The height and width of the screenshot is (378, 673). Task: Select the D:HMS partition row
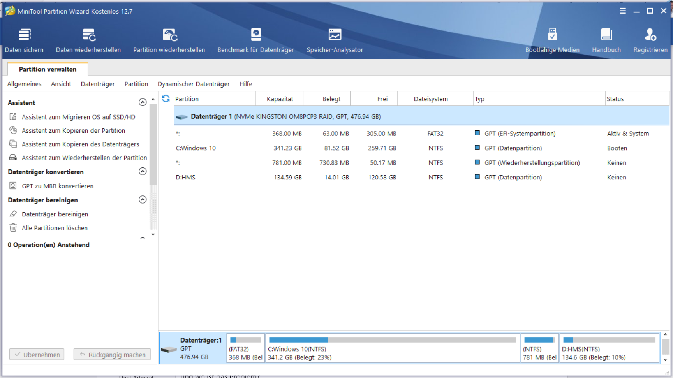(422, 177)
